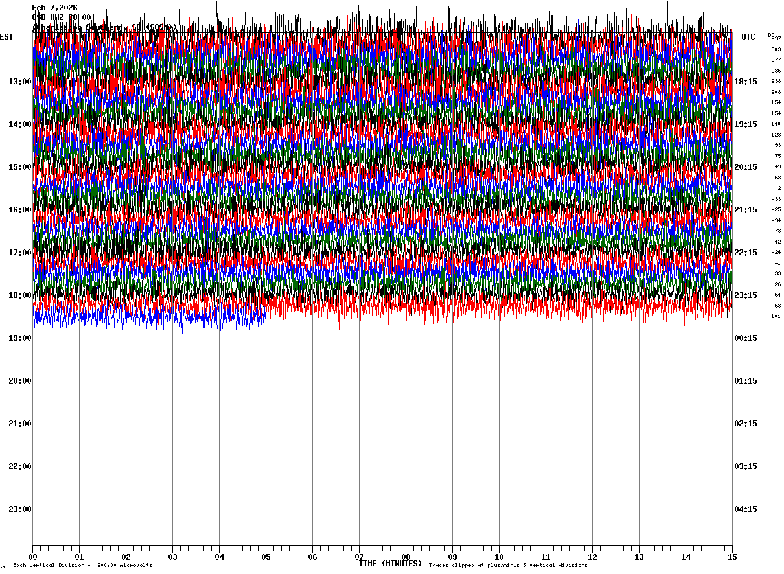
Task: Click the 'TIME (MINUTES)' axis title
Action: [390, 564]
